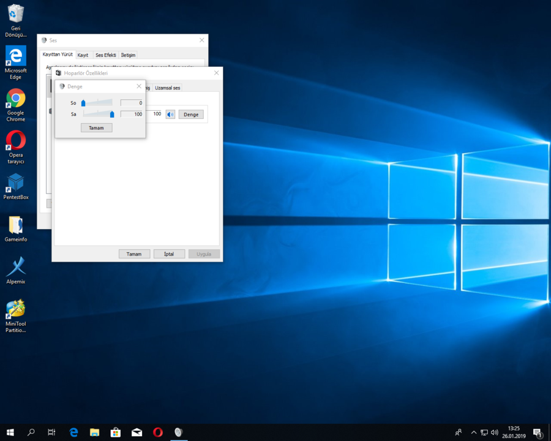Select the İletişim tab
The image size is (551, 441).
tap(128, 55)
